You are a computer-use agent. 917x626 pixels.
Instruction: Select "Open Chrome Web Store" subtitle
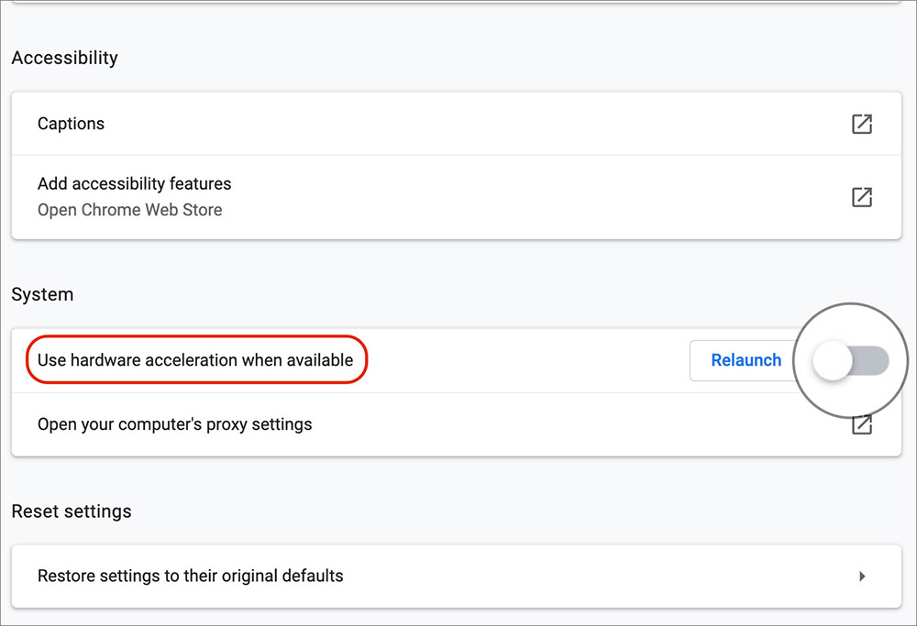[130, 210]
